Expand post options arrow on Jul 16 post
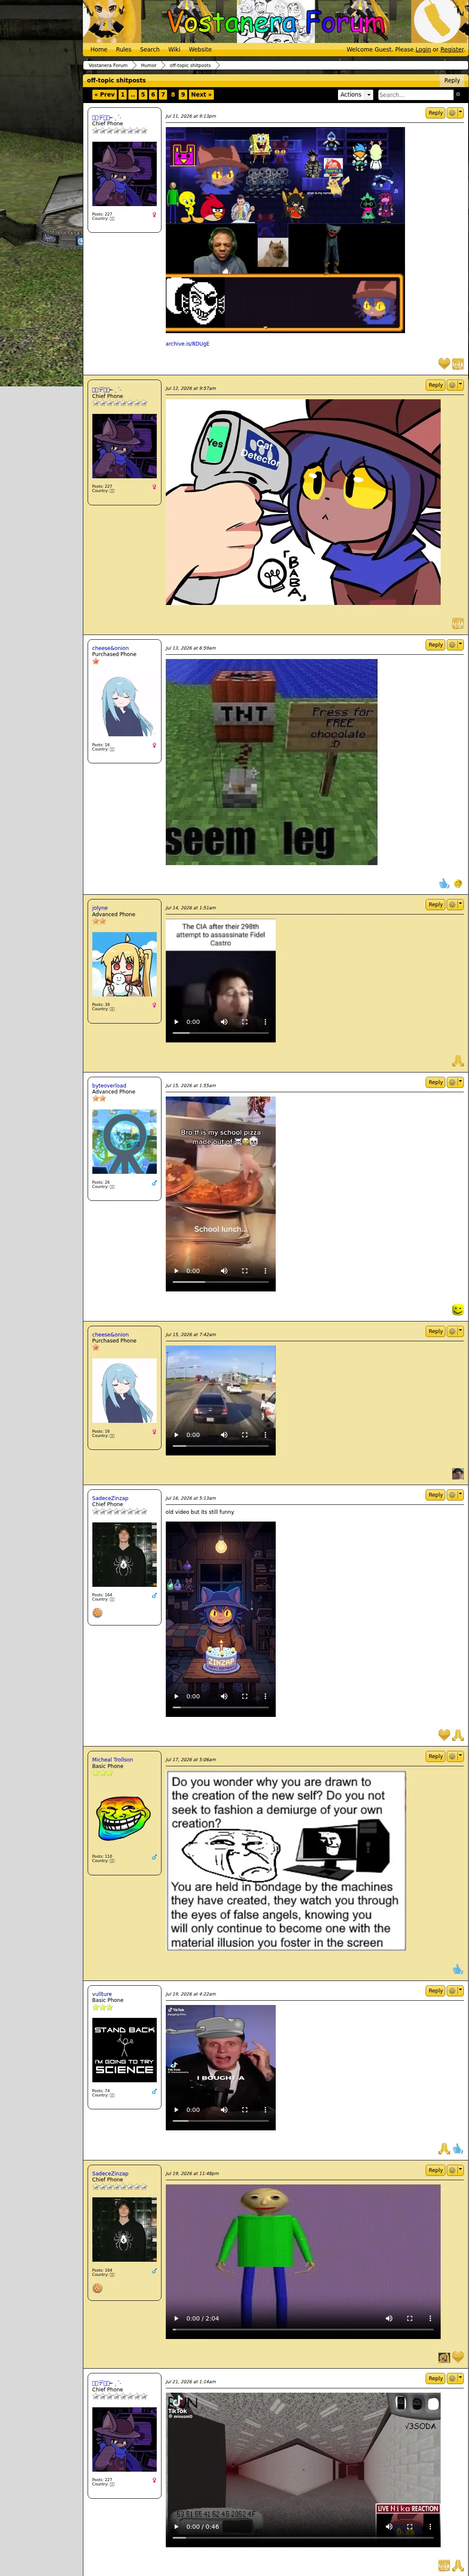Screen dimensions: 469x2576 pyautogui.click(x=460, y=1494)
